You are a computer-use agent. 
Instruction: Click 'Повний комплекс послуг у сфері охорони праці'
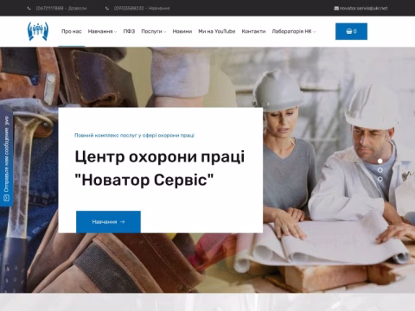click(x=134, y=136)
